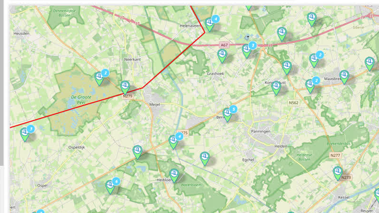Screen dimensions: 379x213
Task: Open the cluster marker with badge 5 at Beringe
Action: [228, 115]
